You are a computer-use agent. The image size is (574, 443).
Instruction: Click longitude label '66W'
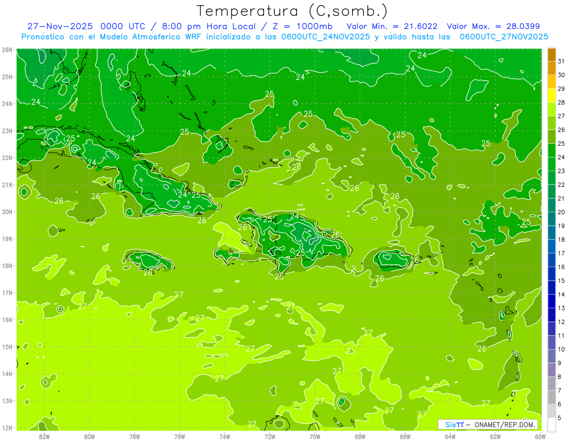405,436
